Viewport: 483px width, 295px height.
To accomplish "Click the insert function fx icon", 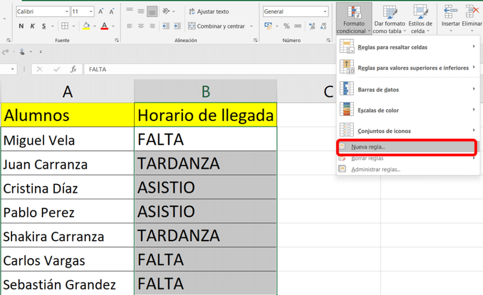I will (74, 69).
